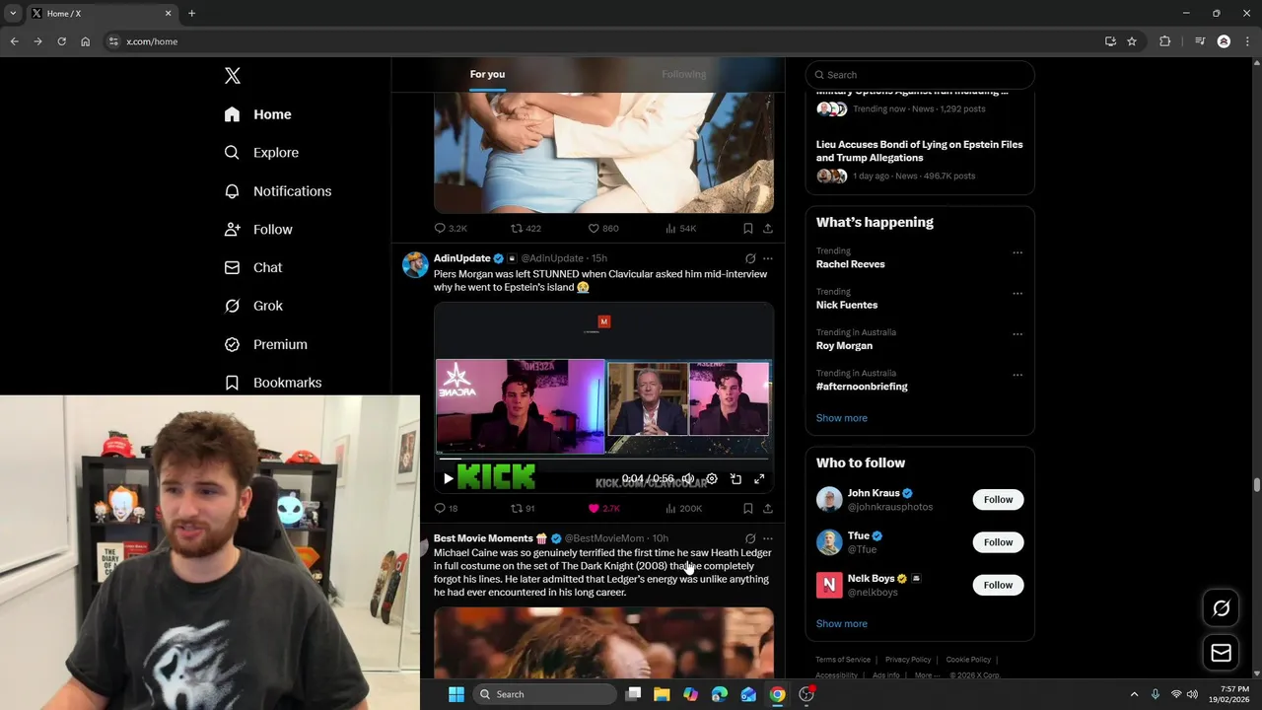Make the AdinUpdate video fullscreen
Image resolution: width=1262 pixels, height=710 pixels.
[759, 479]
